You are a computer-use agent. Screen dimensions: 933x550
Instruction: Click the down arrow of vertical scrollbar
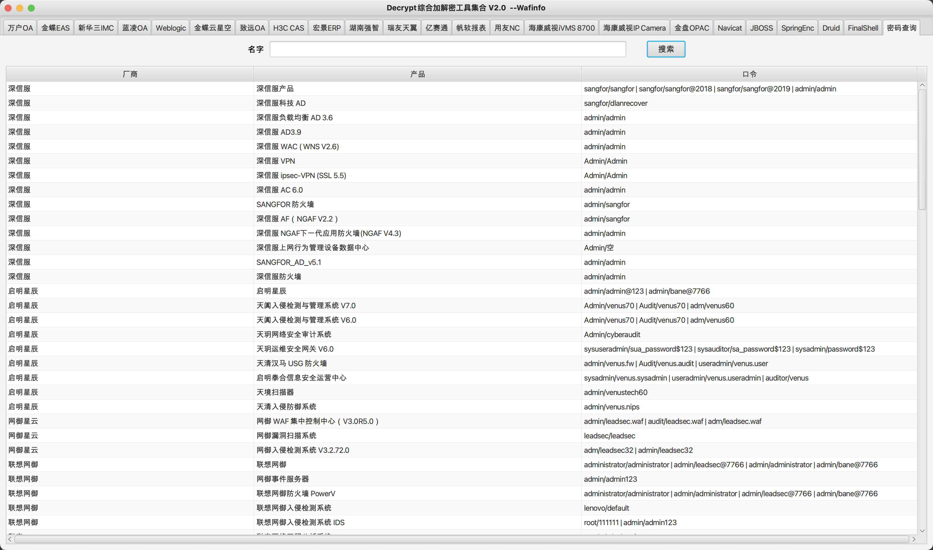[x=922, y=531]
